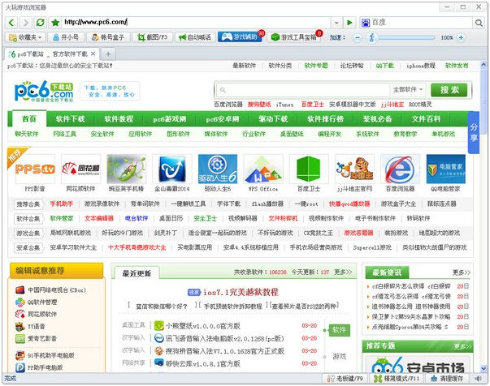Click the pc6 site search input box
The width and height of the screenshot is (490, 386).
[303, 90]
